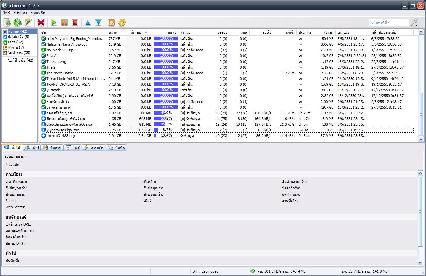Image resolution: width=426 pixels, height=276 pixels.
Task: Switch to the ความเร็ว details tab
Action: [94, 148]
